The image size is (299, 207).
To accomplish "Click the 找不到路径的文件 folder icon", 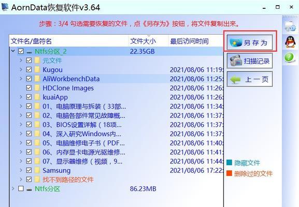I will point(37,179).
